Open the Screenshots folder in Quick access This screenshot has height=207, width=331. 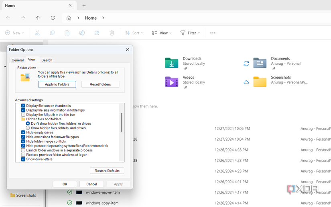260,82
